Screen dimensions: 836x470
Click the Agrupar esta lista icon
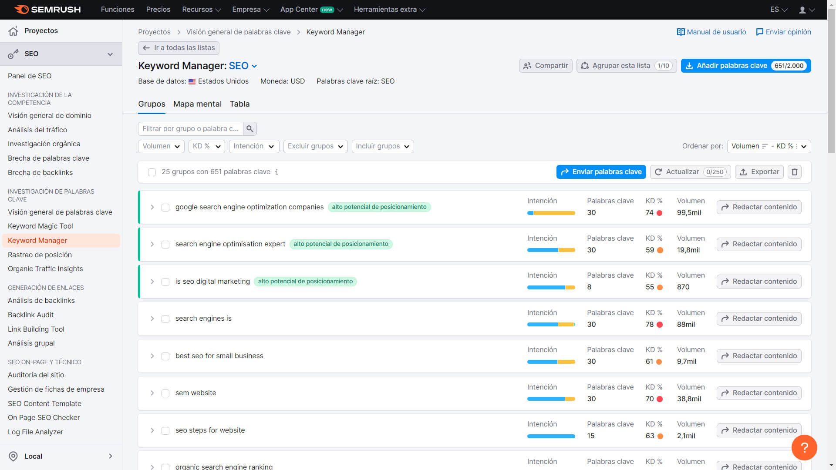coord(586,65)
